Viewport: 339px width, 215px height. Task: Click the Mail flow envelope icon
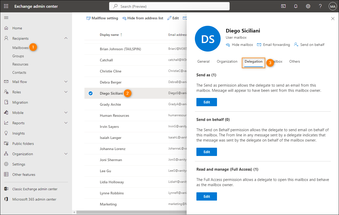pos(6,82)
